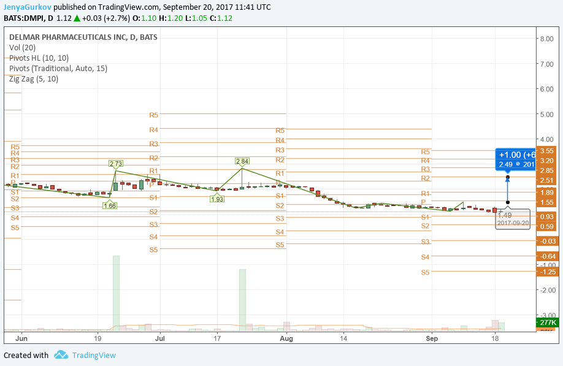Select Pivots (Traditional, Auto, 15) legend

(x=58, y=68)
